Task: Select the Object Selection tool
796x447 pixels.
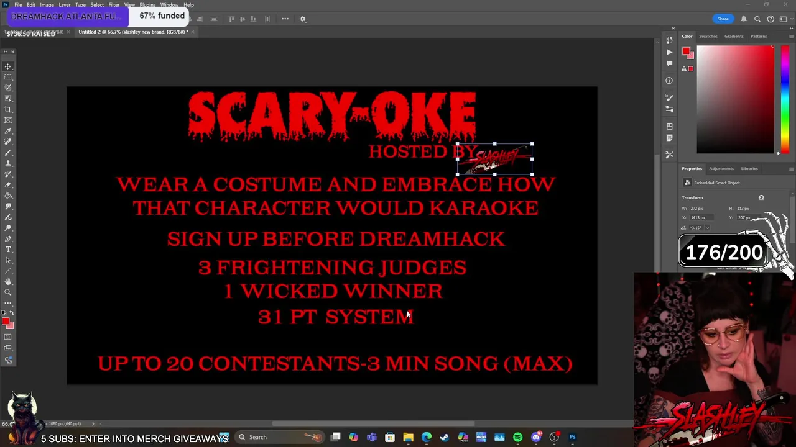Action: (x=8, y=98)
